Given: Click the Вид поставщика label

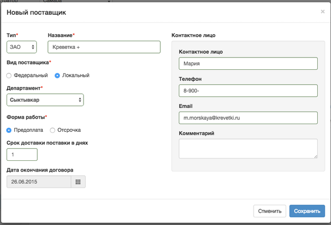Looking at the screenshot, I should (27, 63).
